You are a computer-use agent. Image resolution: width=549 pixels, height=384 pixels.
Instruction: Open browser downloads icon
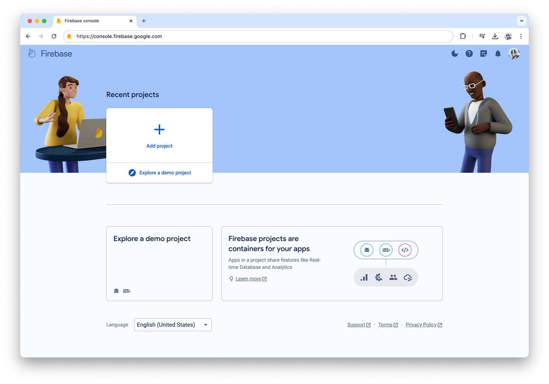495,36
